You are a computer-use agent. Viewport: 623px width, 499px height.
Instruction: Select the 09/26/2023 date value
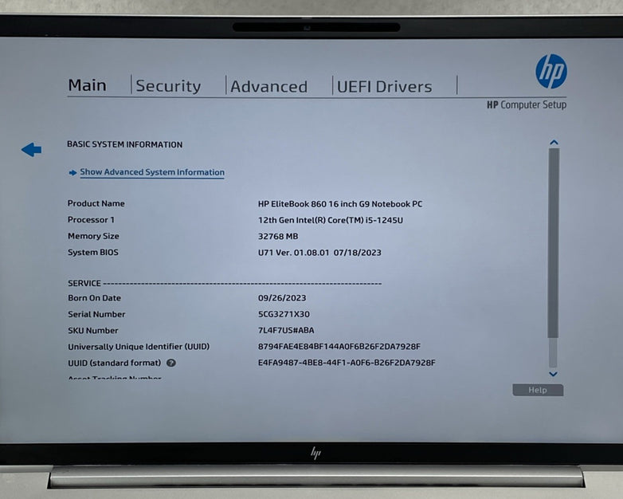[x=282, y=298]
